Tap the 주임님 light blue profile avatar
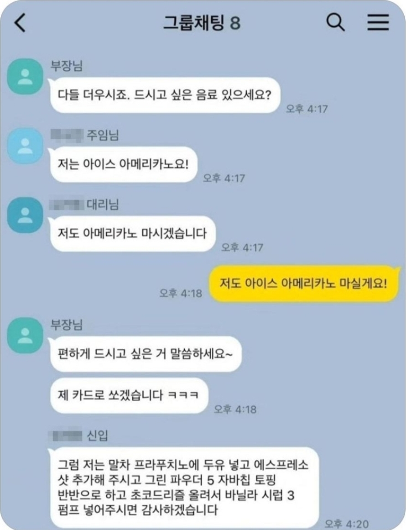The image size is (406, 530). (x=25, y=146)
